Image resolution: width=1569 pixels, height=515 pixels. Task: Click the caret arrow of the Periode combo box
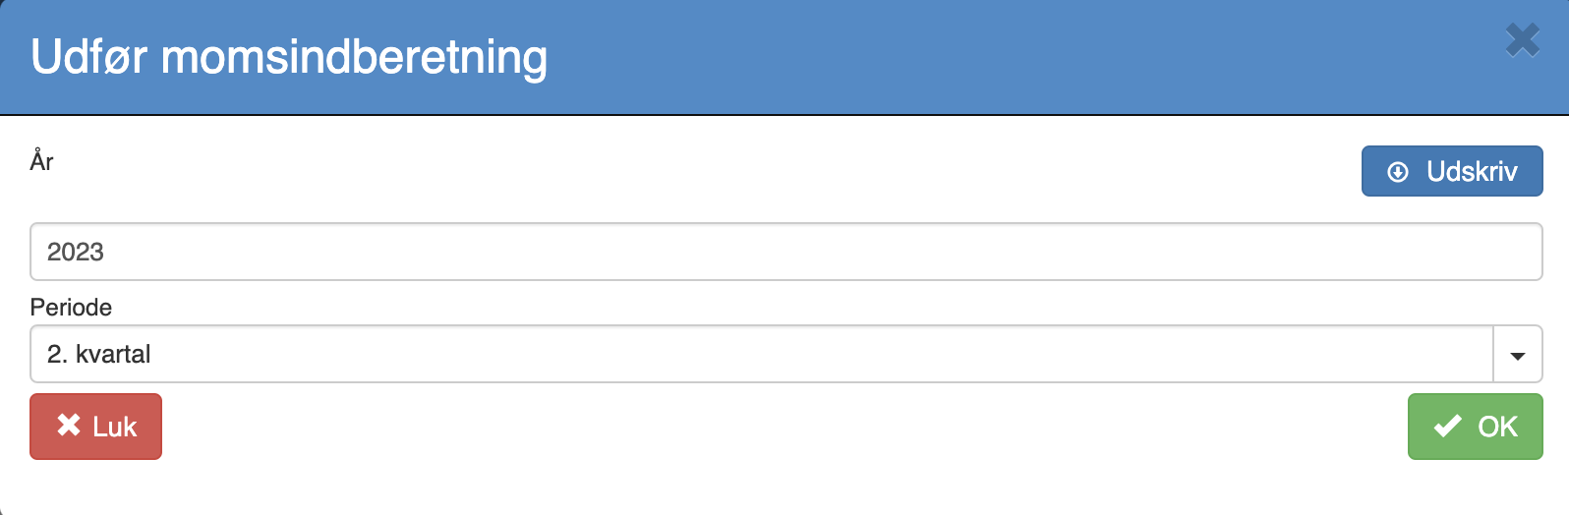pyautogui.click(x=1518, y=355)
